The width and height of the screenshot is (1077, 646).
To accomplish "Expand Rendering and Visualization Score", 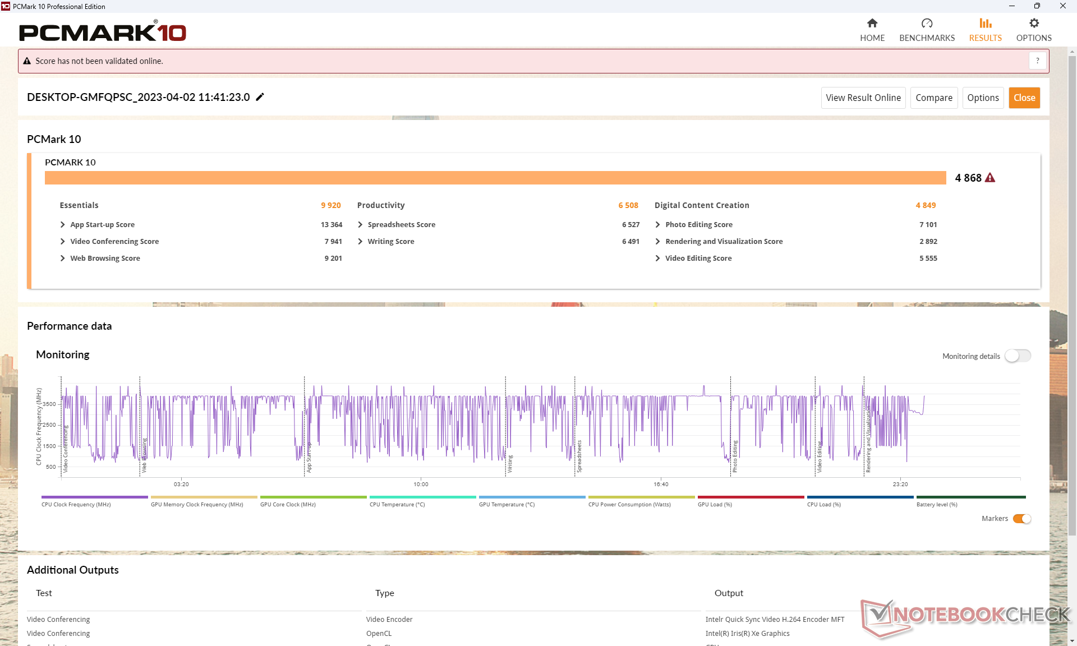I will pos(657,241).
